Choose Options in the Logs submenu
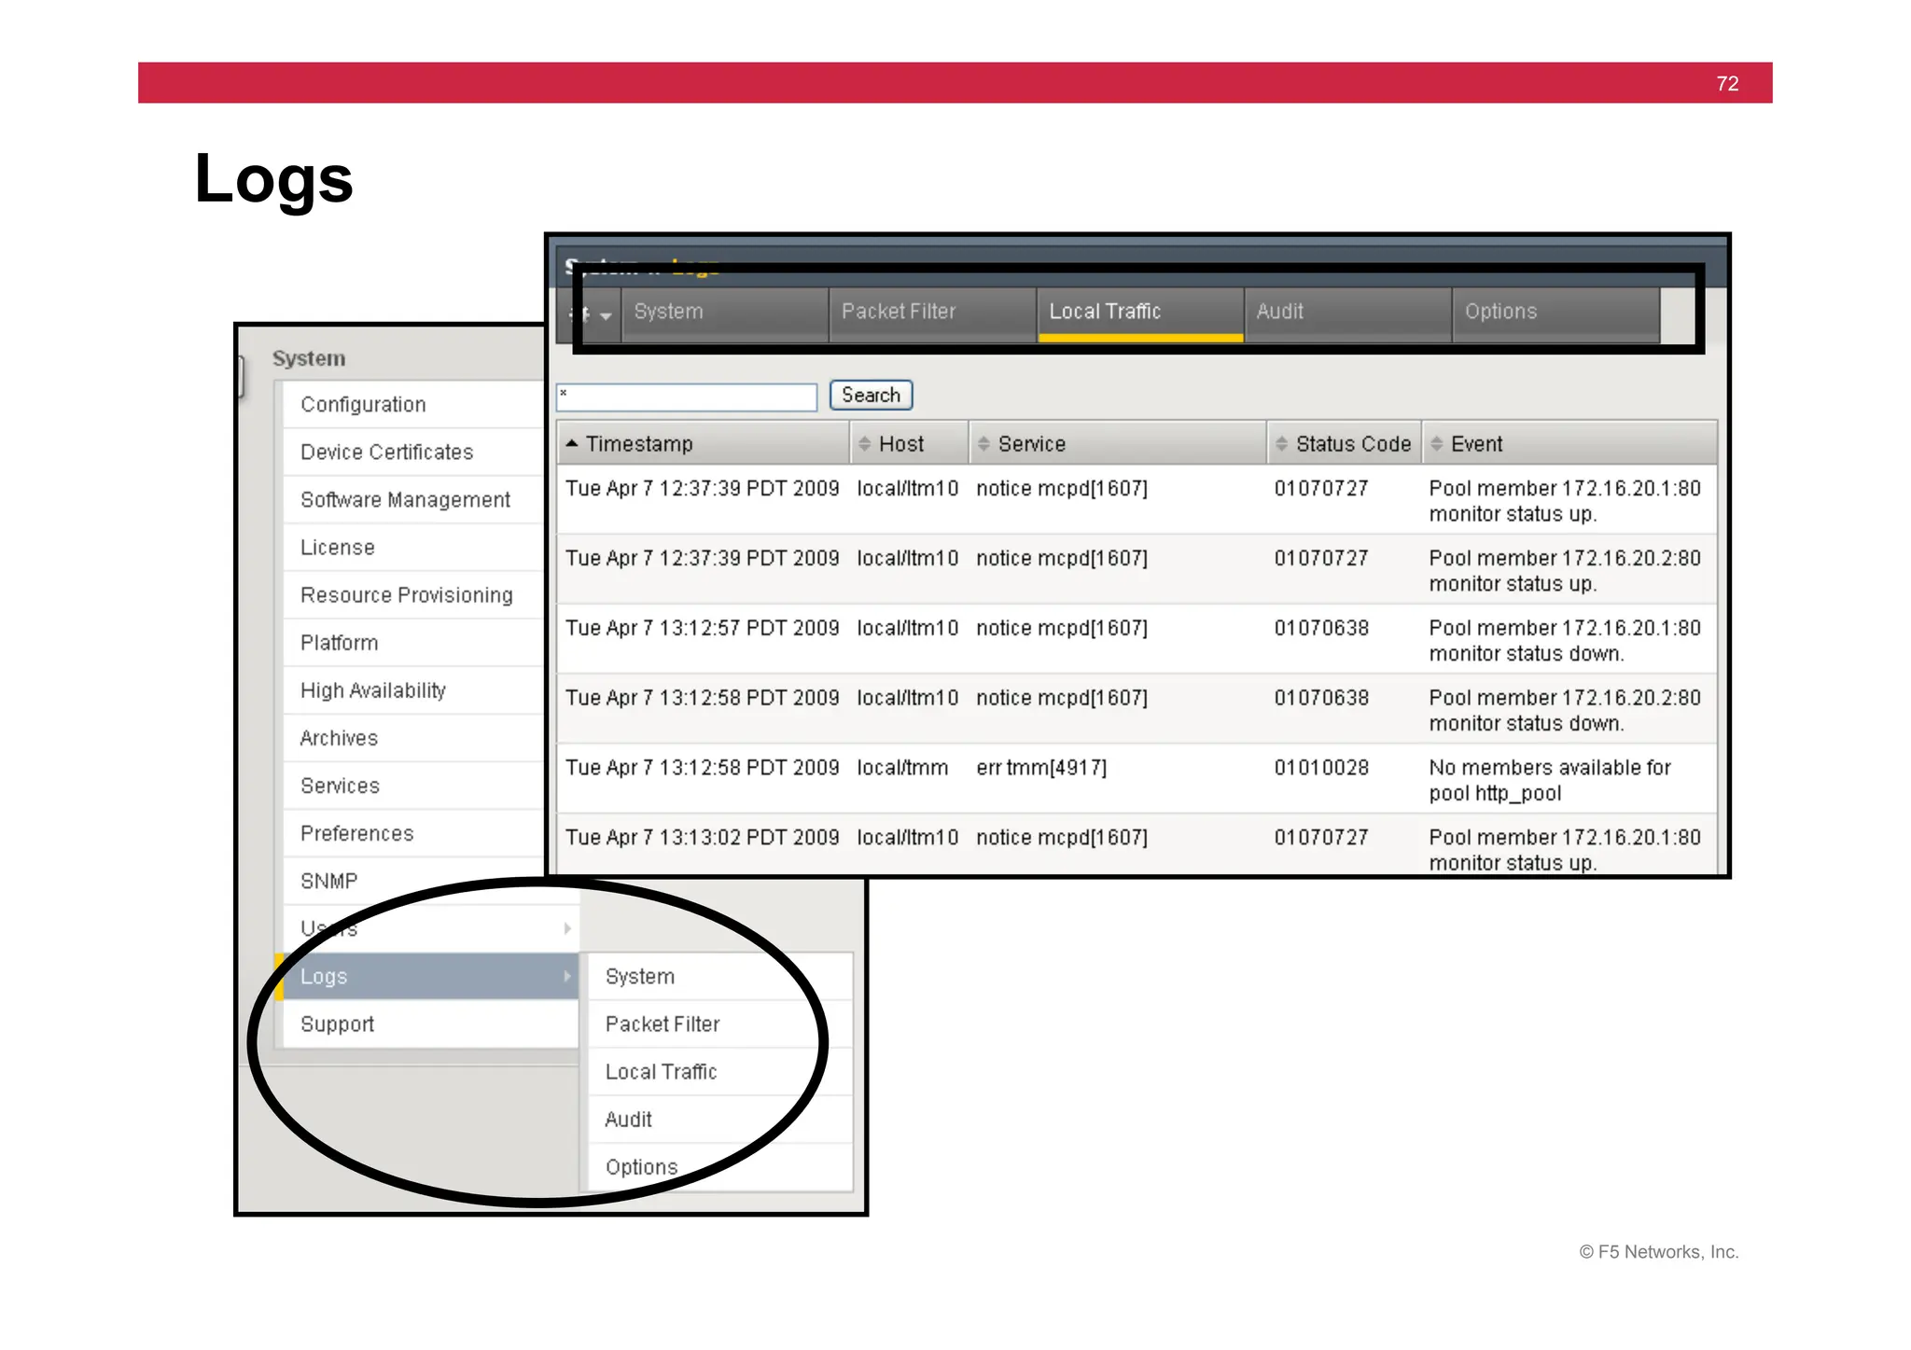 coord(720,1167)
